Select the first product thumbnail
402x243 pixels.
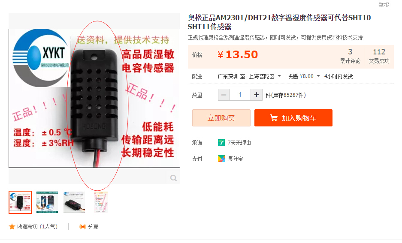(x=20, y=202)
